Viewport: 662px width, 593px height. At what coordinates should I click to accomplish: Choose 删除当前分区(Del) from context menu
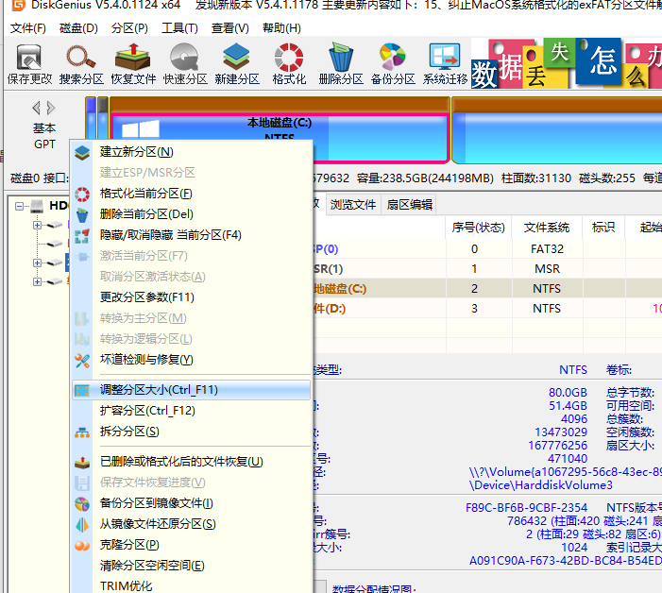click(x=192, y=214)
